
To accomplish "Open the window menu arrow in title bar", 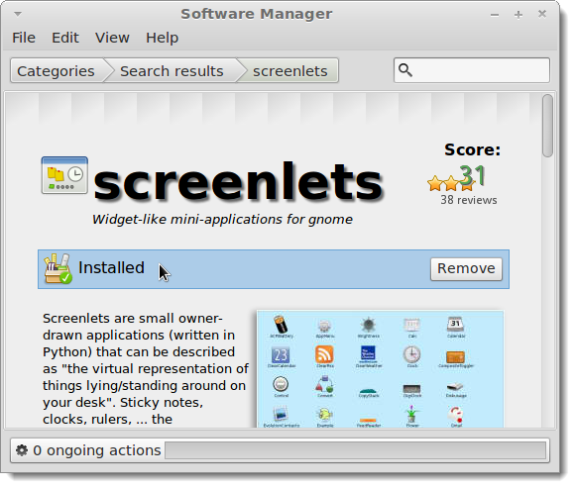I will tap(18, 14).
